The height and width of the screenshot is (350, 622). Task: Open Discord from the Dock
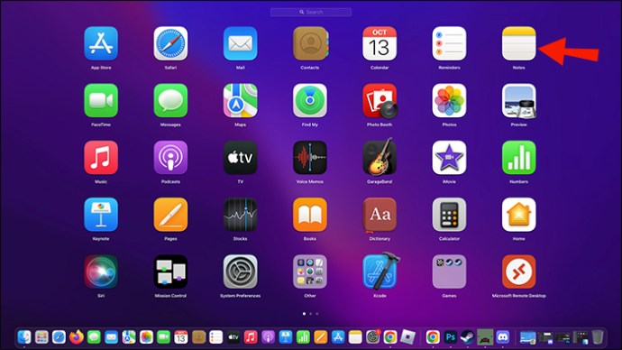point(503,337)
